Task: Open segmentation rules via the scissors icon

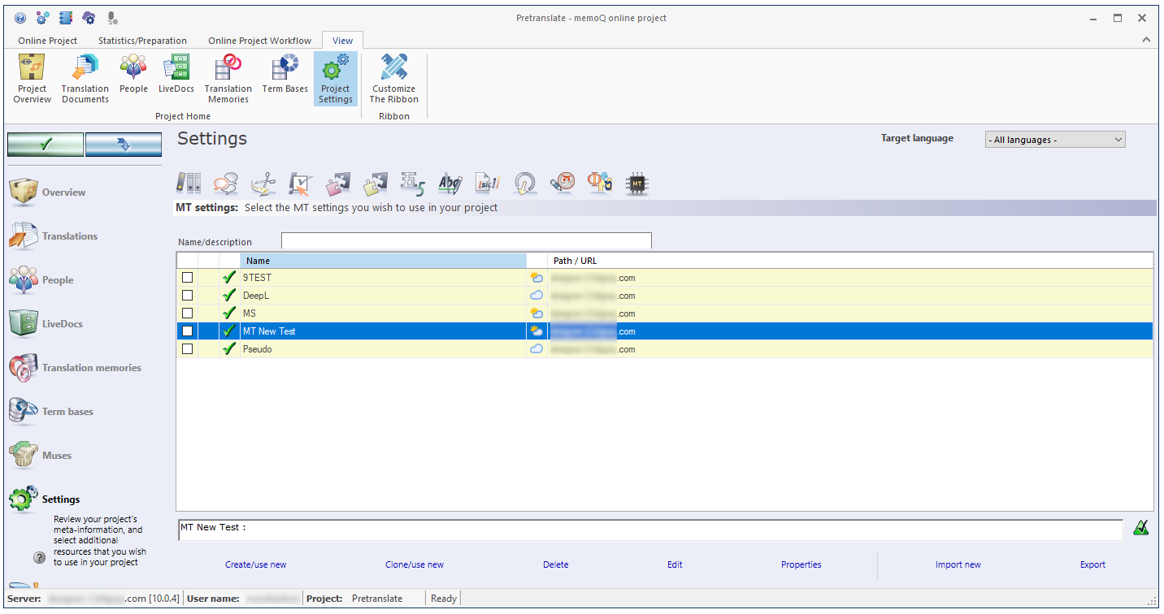Action: click(263, 183)
